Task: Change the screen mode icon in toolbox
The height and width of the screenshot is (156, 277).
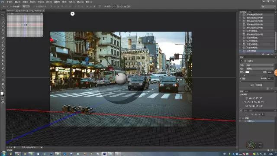Action: 3,102
